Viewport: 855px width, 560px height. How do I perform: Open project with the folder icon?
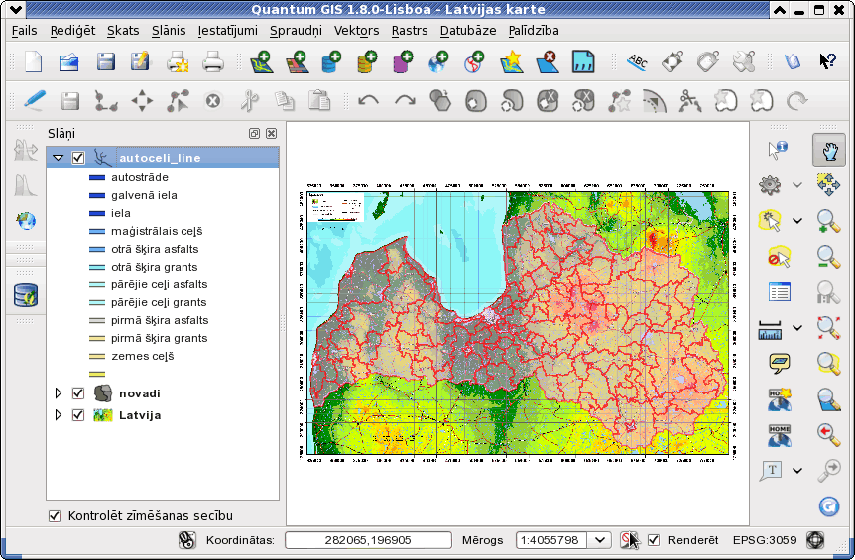click(x=69, y=62)
